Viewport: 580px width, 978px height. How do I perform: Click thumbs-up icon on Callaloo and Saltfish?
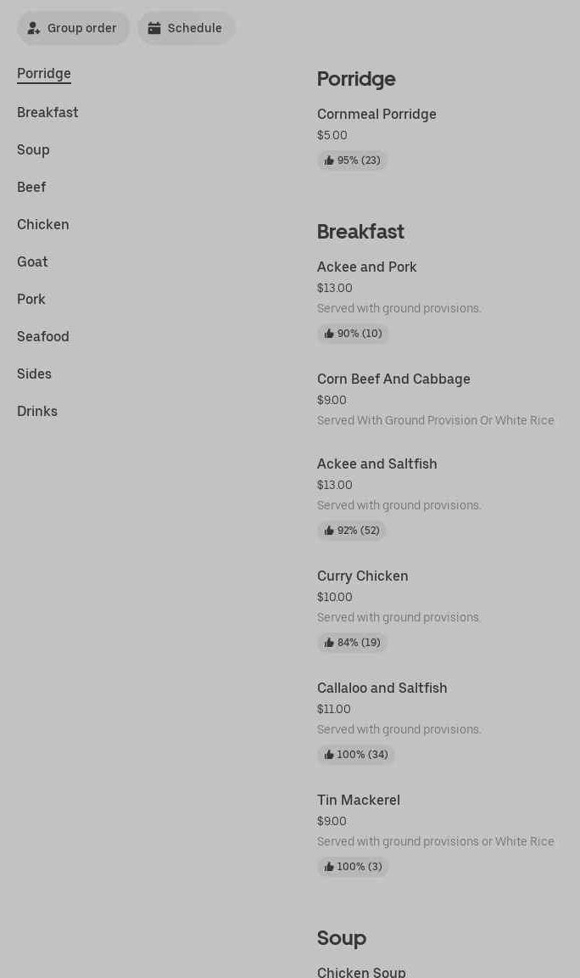click(x=329, y=755)
